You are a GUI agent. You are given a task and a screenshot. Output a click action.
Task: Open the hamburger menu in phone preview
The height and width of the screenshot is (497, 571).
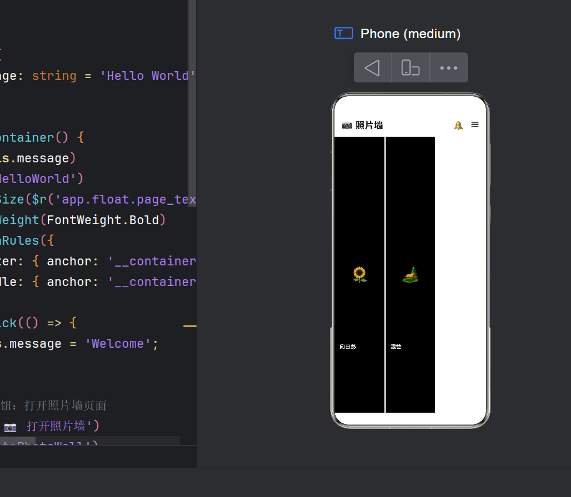475,125
